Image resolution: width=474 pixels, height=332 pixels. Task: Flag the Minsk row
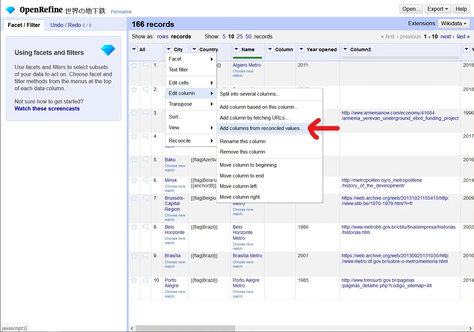(146, 180)
